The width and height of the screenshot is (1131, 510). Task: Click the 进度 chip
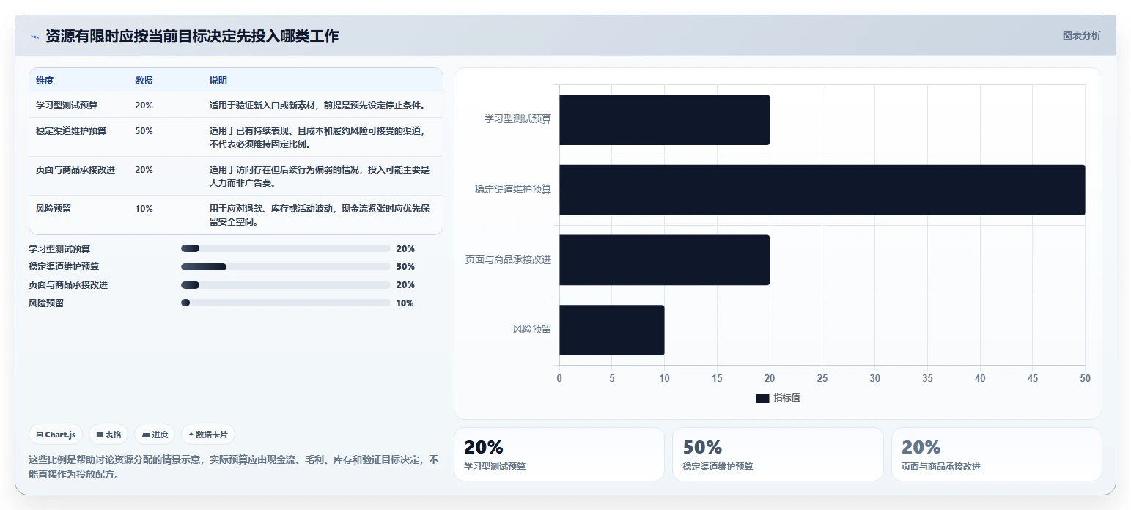coord(155,435)
